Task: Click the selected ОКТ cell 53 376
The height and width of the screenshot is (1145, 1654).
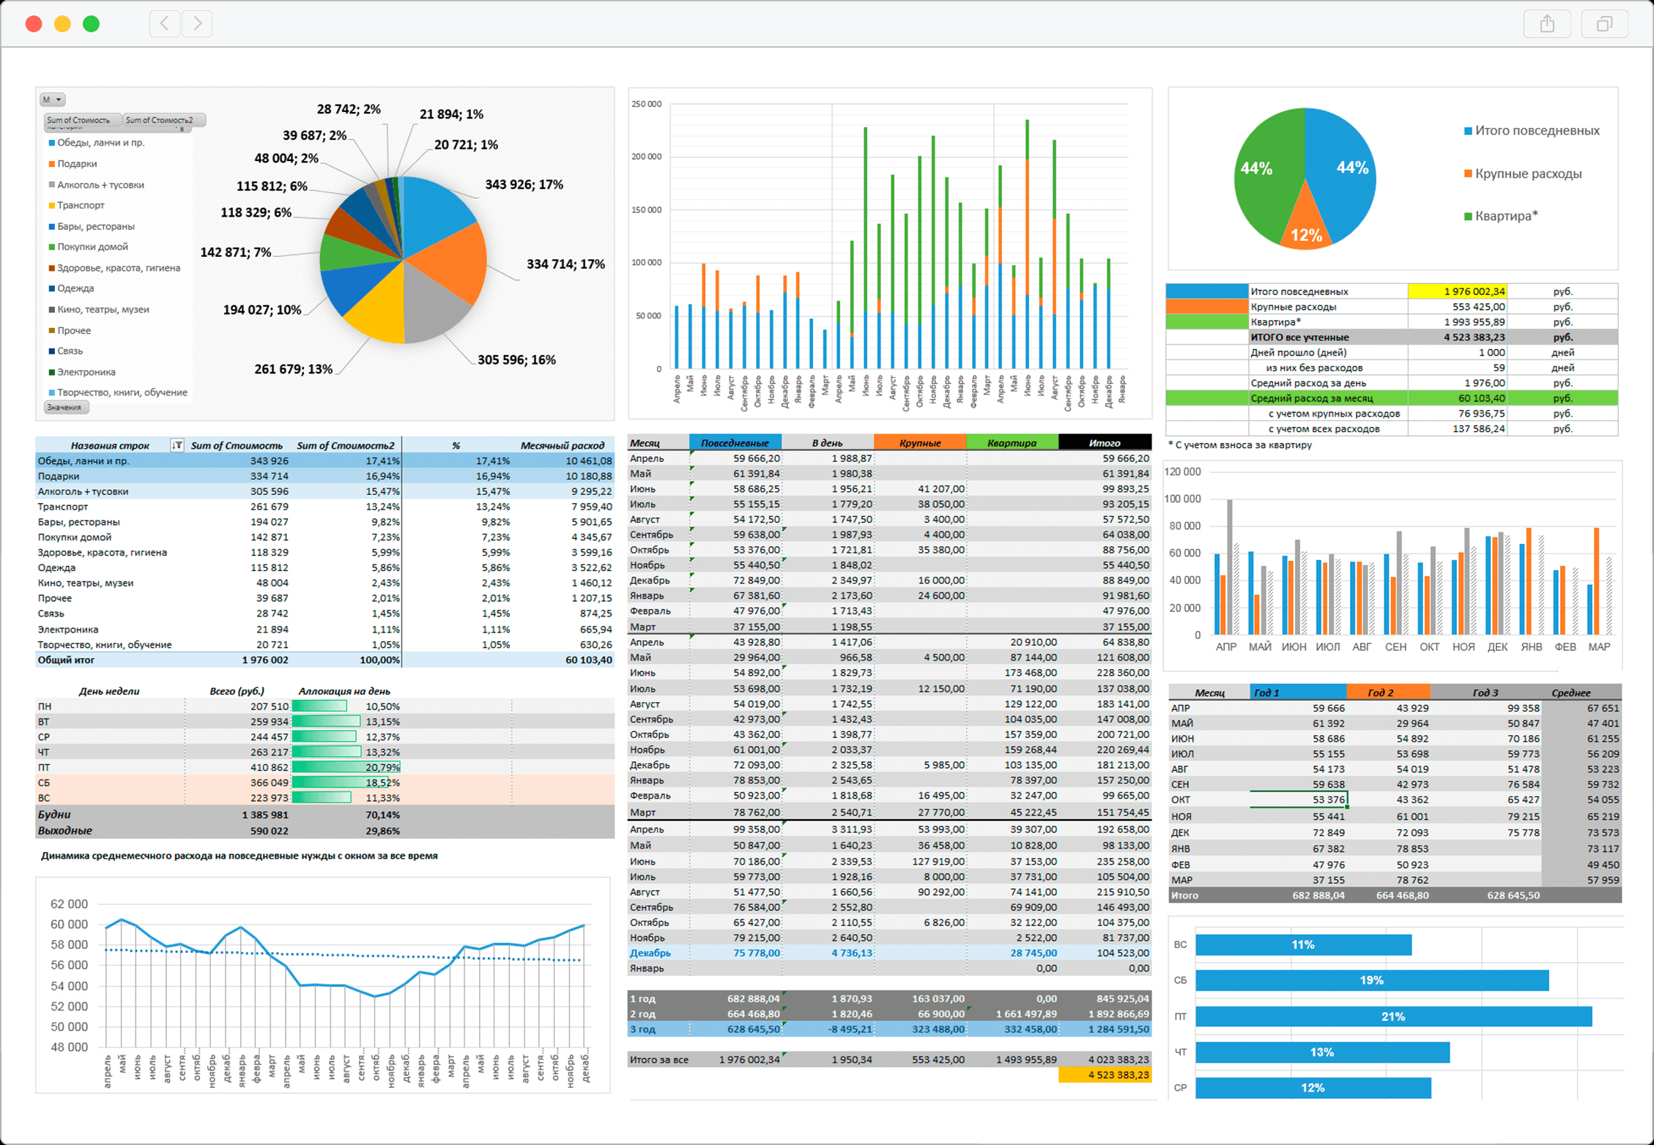Action: click(1299, 799)
